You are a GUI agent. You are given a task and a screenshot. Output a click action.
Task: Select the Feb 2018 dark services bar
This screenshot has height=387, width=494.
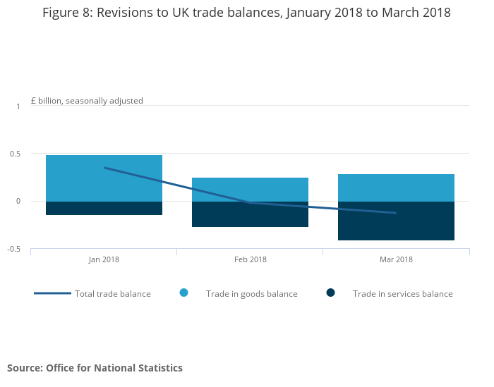point(250,216)
